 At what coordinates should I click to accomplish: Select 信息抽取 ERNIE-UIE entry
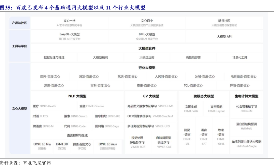click(108, 116)
